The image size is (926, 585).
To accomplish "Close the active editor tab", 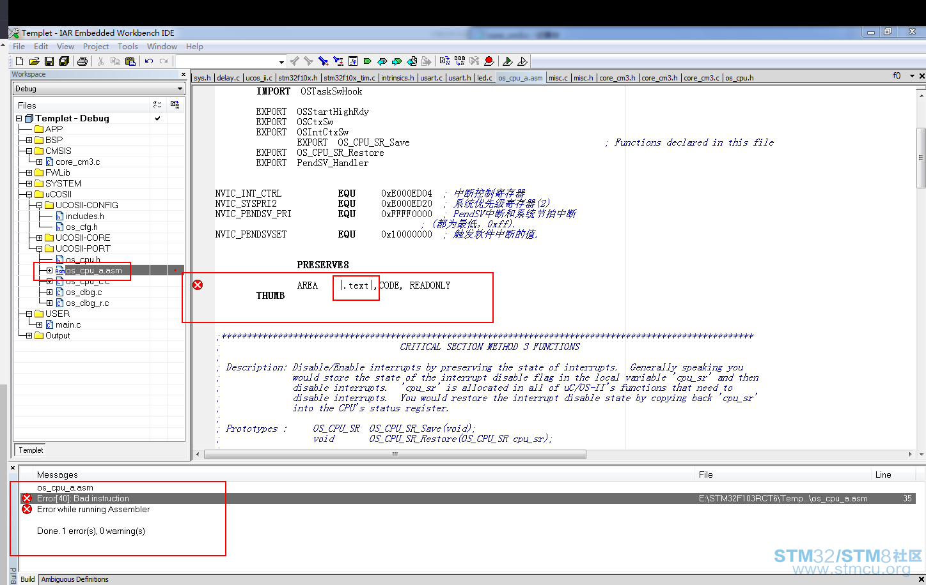I will click(x=922, y=76).
